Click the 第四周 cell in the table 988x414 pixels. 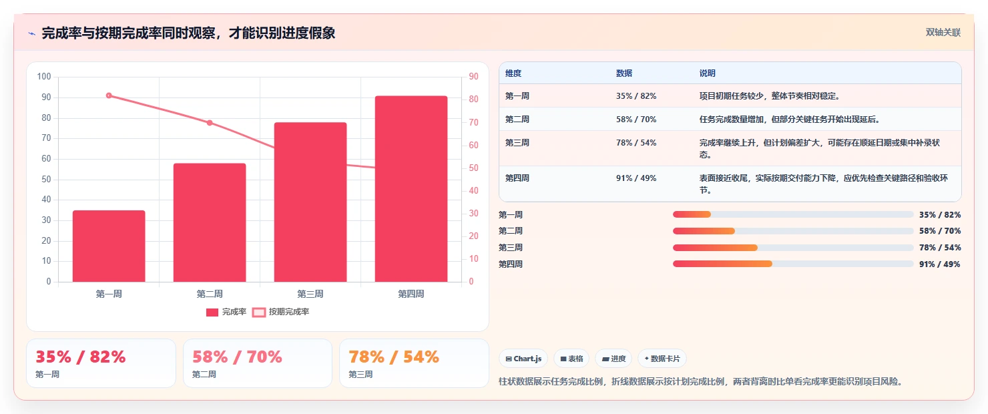tap(517, 178)
